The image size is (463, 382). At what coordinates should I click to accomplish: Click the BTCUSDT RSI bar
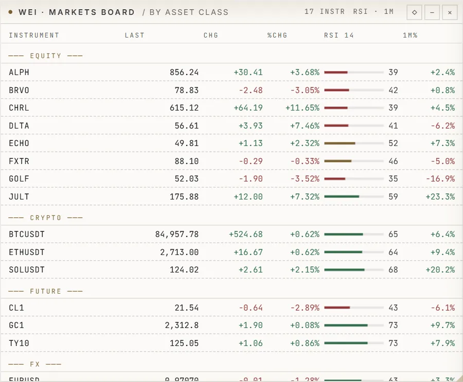click(x=354, y=234)
